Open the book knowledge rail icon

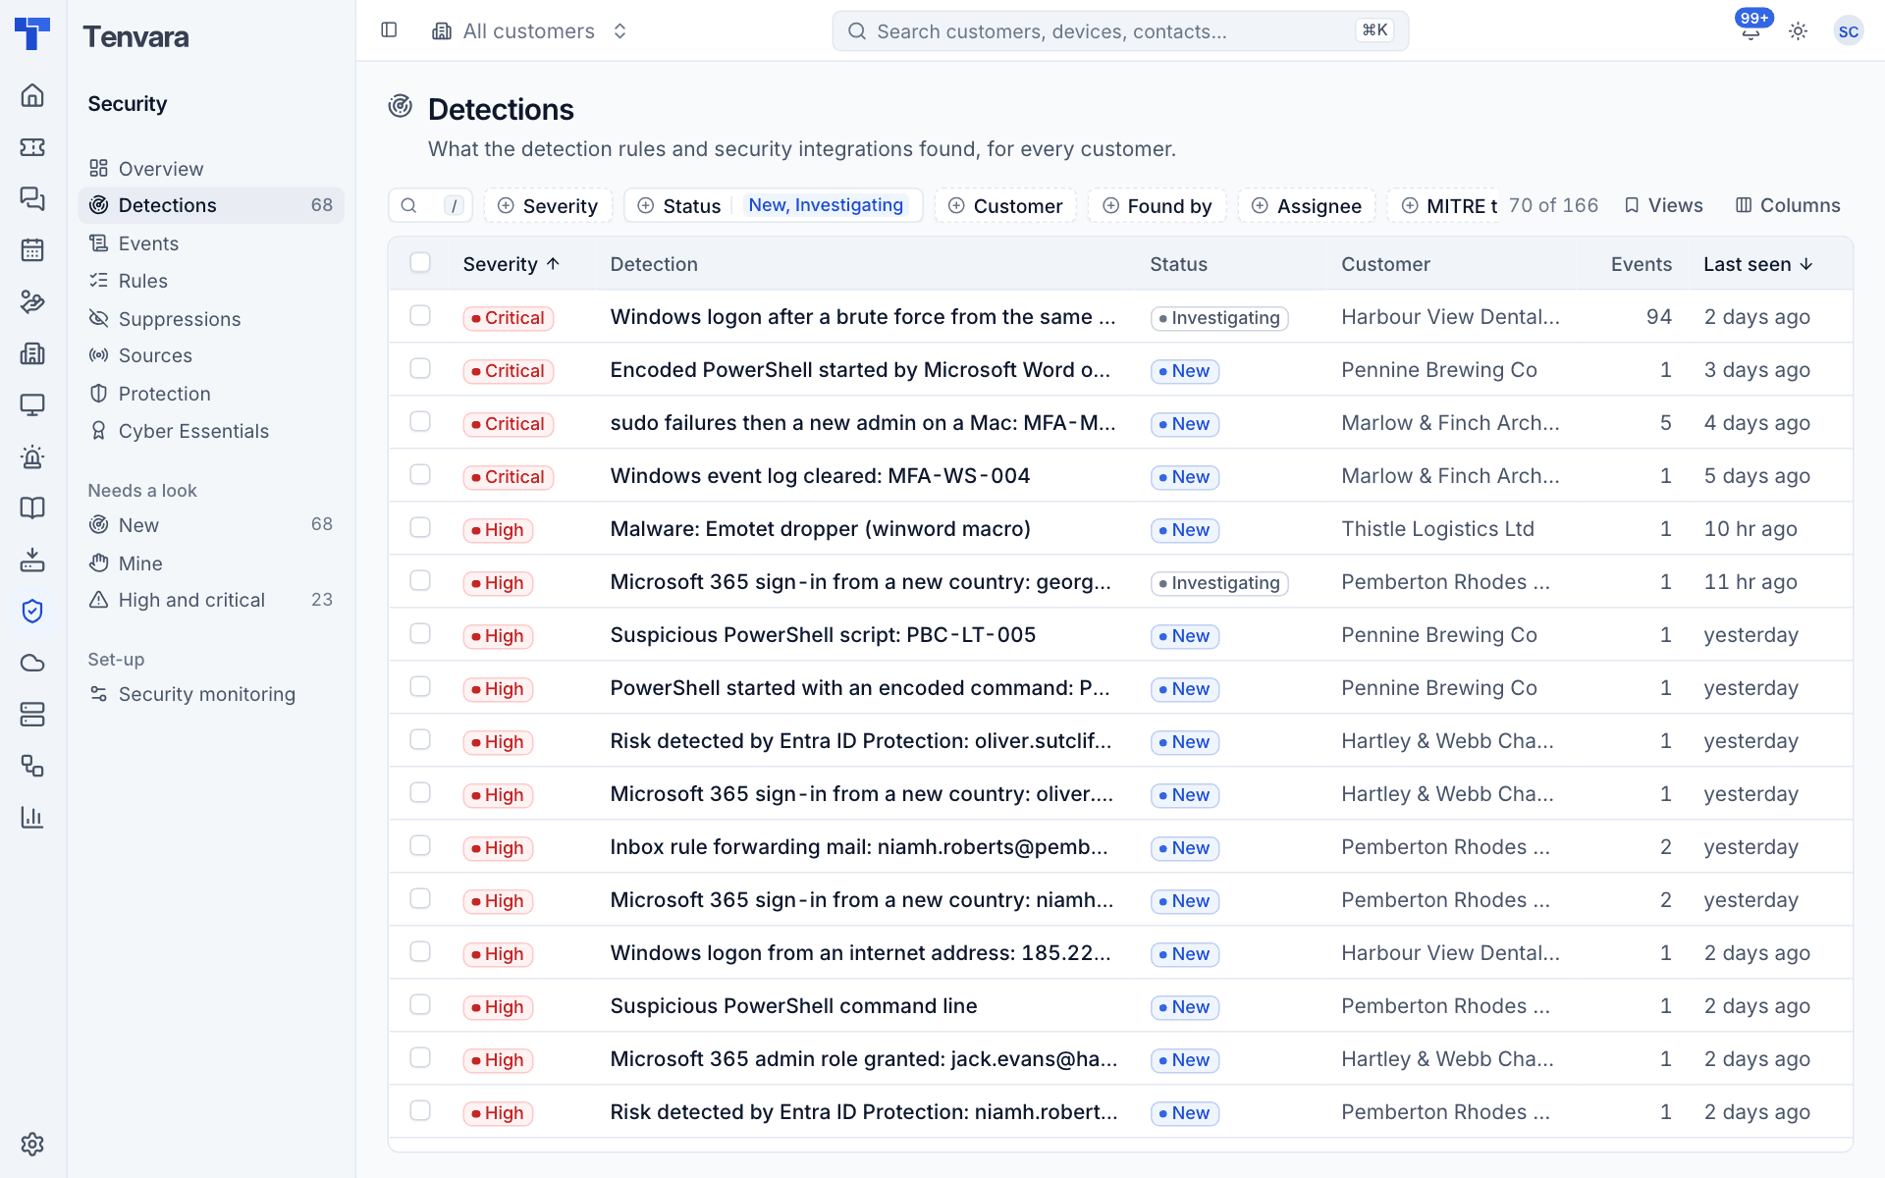point(32,508)
